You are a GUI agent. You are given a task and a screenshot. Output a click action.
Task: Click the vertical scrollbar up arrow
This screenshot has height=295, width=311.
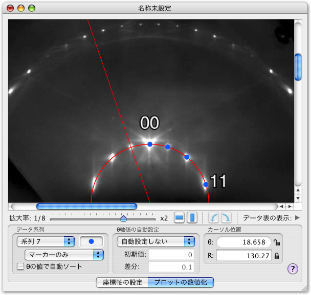point(298,190)
